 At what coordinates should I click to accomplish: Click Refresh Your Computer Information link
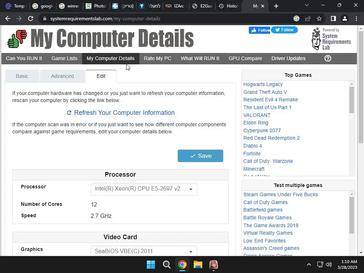point(121,113)
